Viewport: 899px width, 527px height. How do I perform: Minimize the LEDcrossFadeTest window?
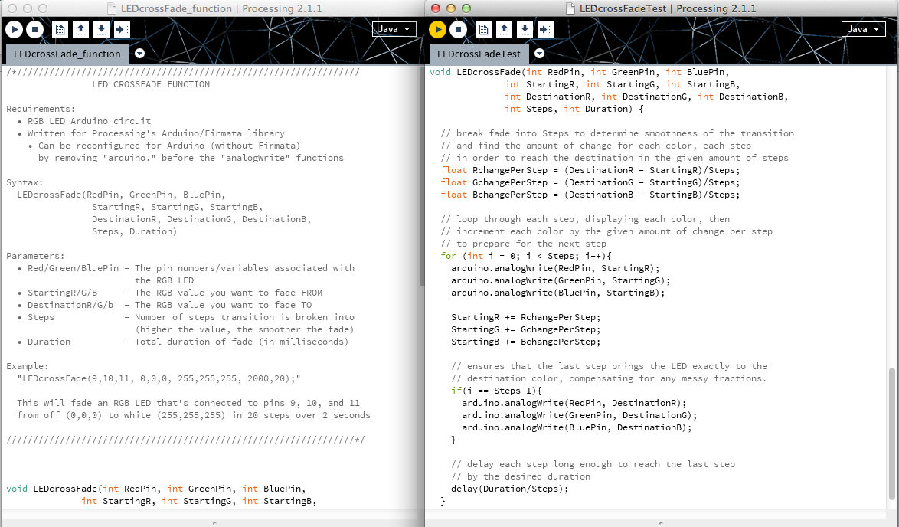pyautogui.click(x=450, y=8)
